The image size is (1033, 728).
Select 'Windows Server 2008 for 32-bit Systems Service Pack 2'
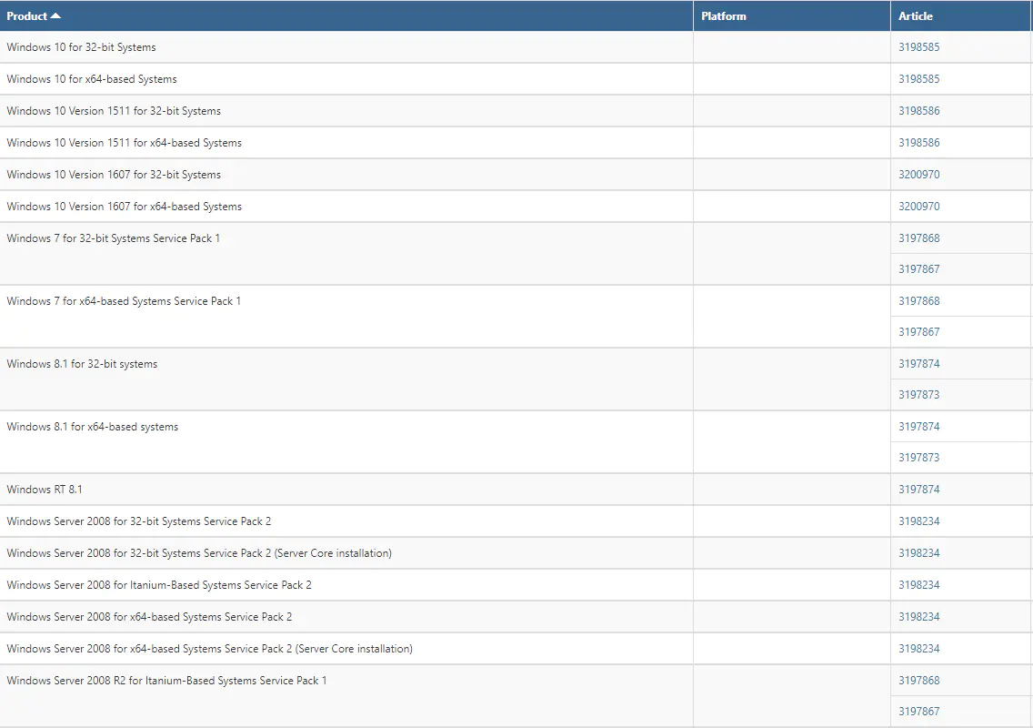pos(139,521)
